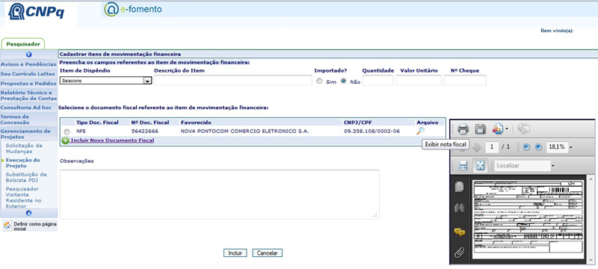The height and width of the screenshot is (269, 598).
Task: Click the Incluir button
Action: (235, 253)
